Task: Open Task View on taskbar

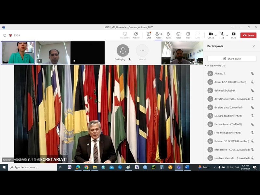Action: [61, 167]
